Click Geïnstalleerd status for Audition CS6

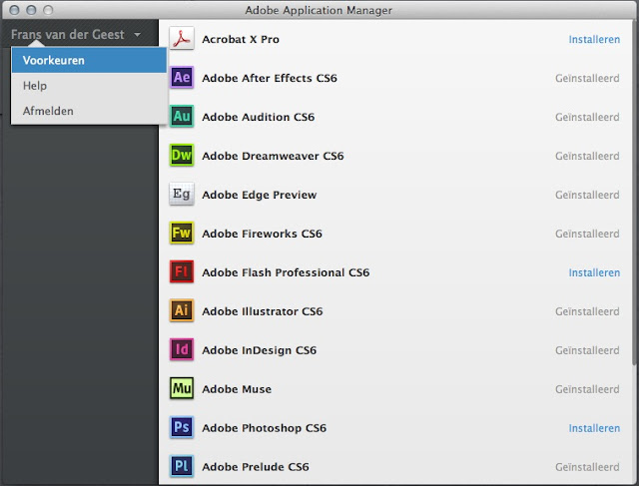pos(587,118)
